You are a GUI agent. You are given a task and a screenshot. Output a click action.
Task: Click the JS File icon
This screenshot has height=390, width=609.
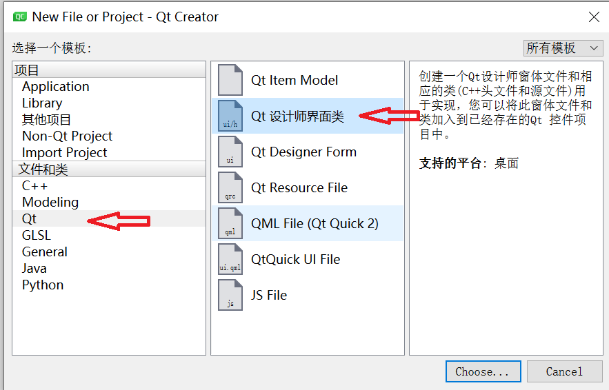pyautogui.click(x=230, y=295)
